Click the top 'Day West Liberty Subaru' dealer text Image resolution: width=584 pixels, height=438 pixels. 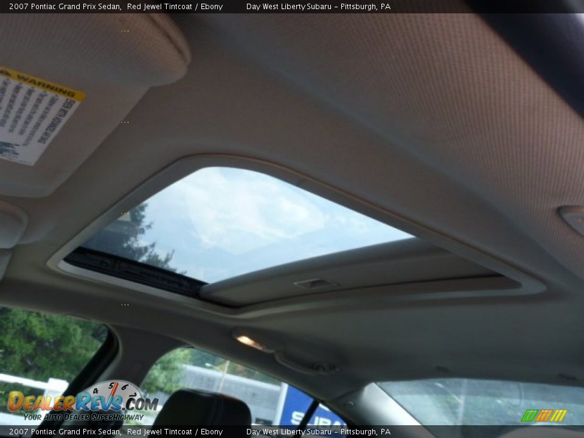pos(289,7)
